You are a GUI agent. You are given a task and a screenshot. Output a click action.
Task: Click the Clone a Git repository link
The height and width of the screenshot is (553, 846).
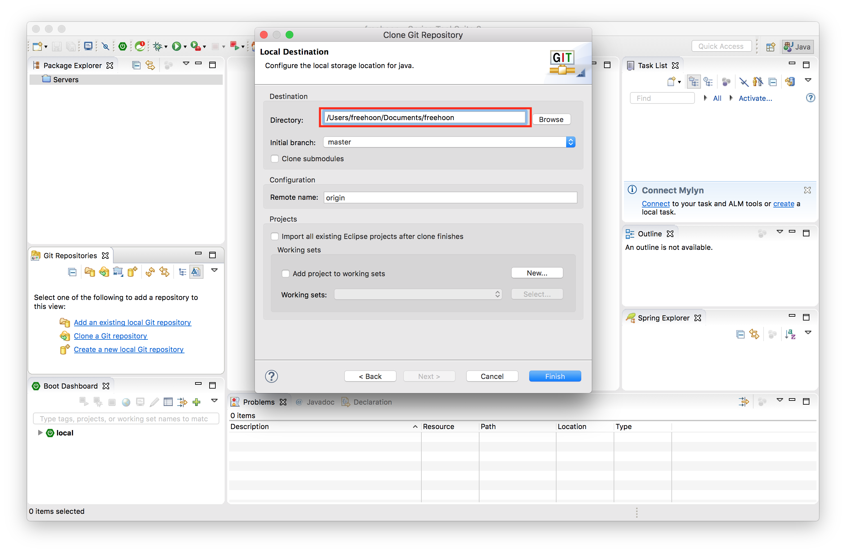coord(110,336)
